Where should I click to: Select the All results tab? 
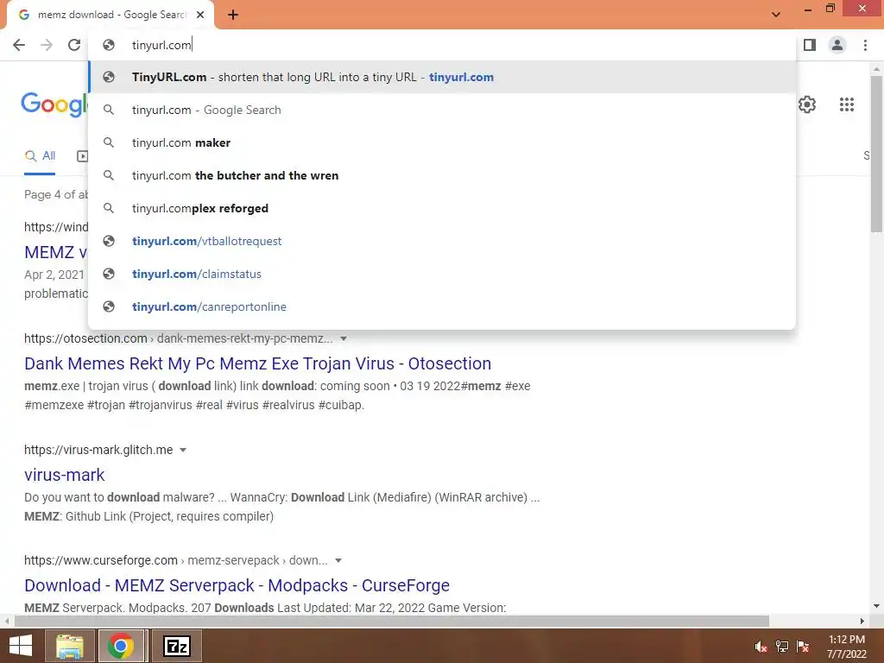point(40,156)
